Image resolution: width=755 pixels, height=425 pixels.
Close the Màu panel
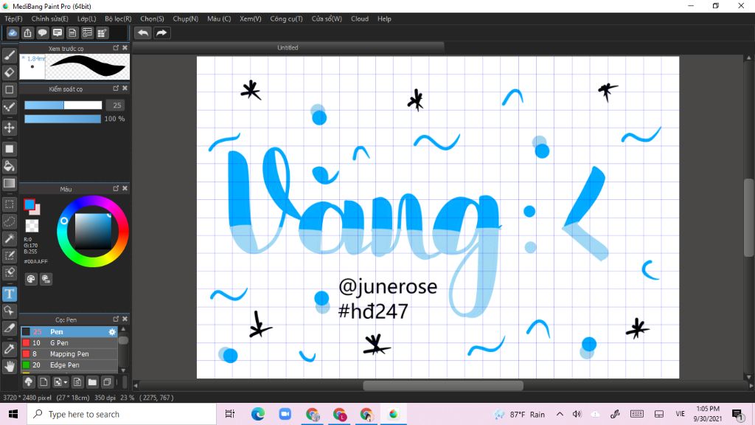125,188
